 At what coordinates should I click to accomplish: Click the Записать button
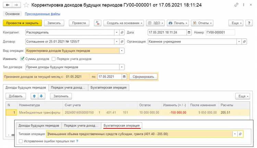click(54, 23)
